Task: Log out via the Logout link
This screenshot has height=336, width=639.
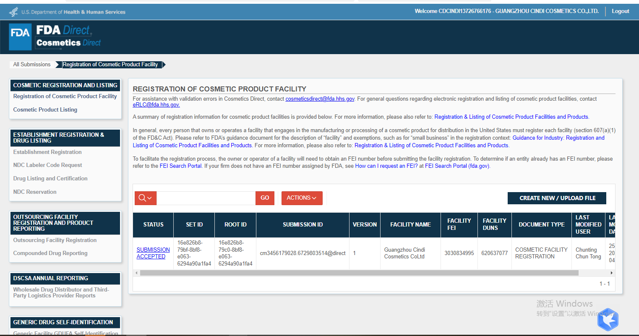Action: click(620, 11)
